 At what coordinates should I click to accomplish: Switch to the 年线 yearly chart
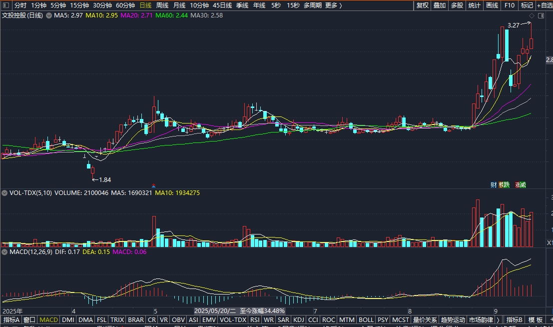click(259, 5)
